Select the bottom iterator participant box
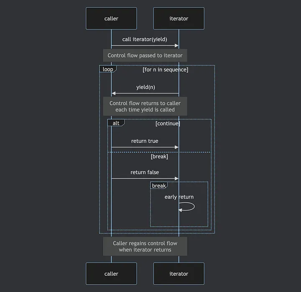 point(179,274)
